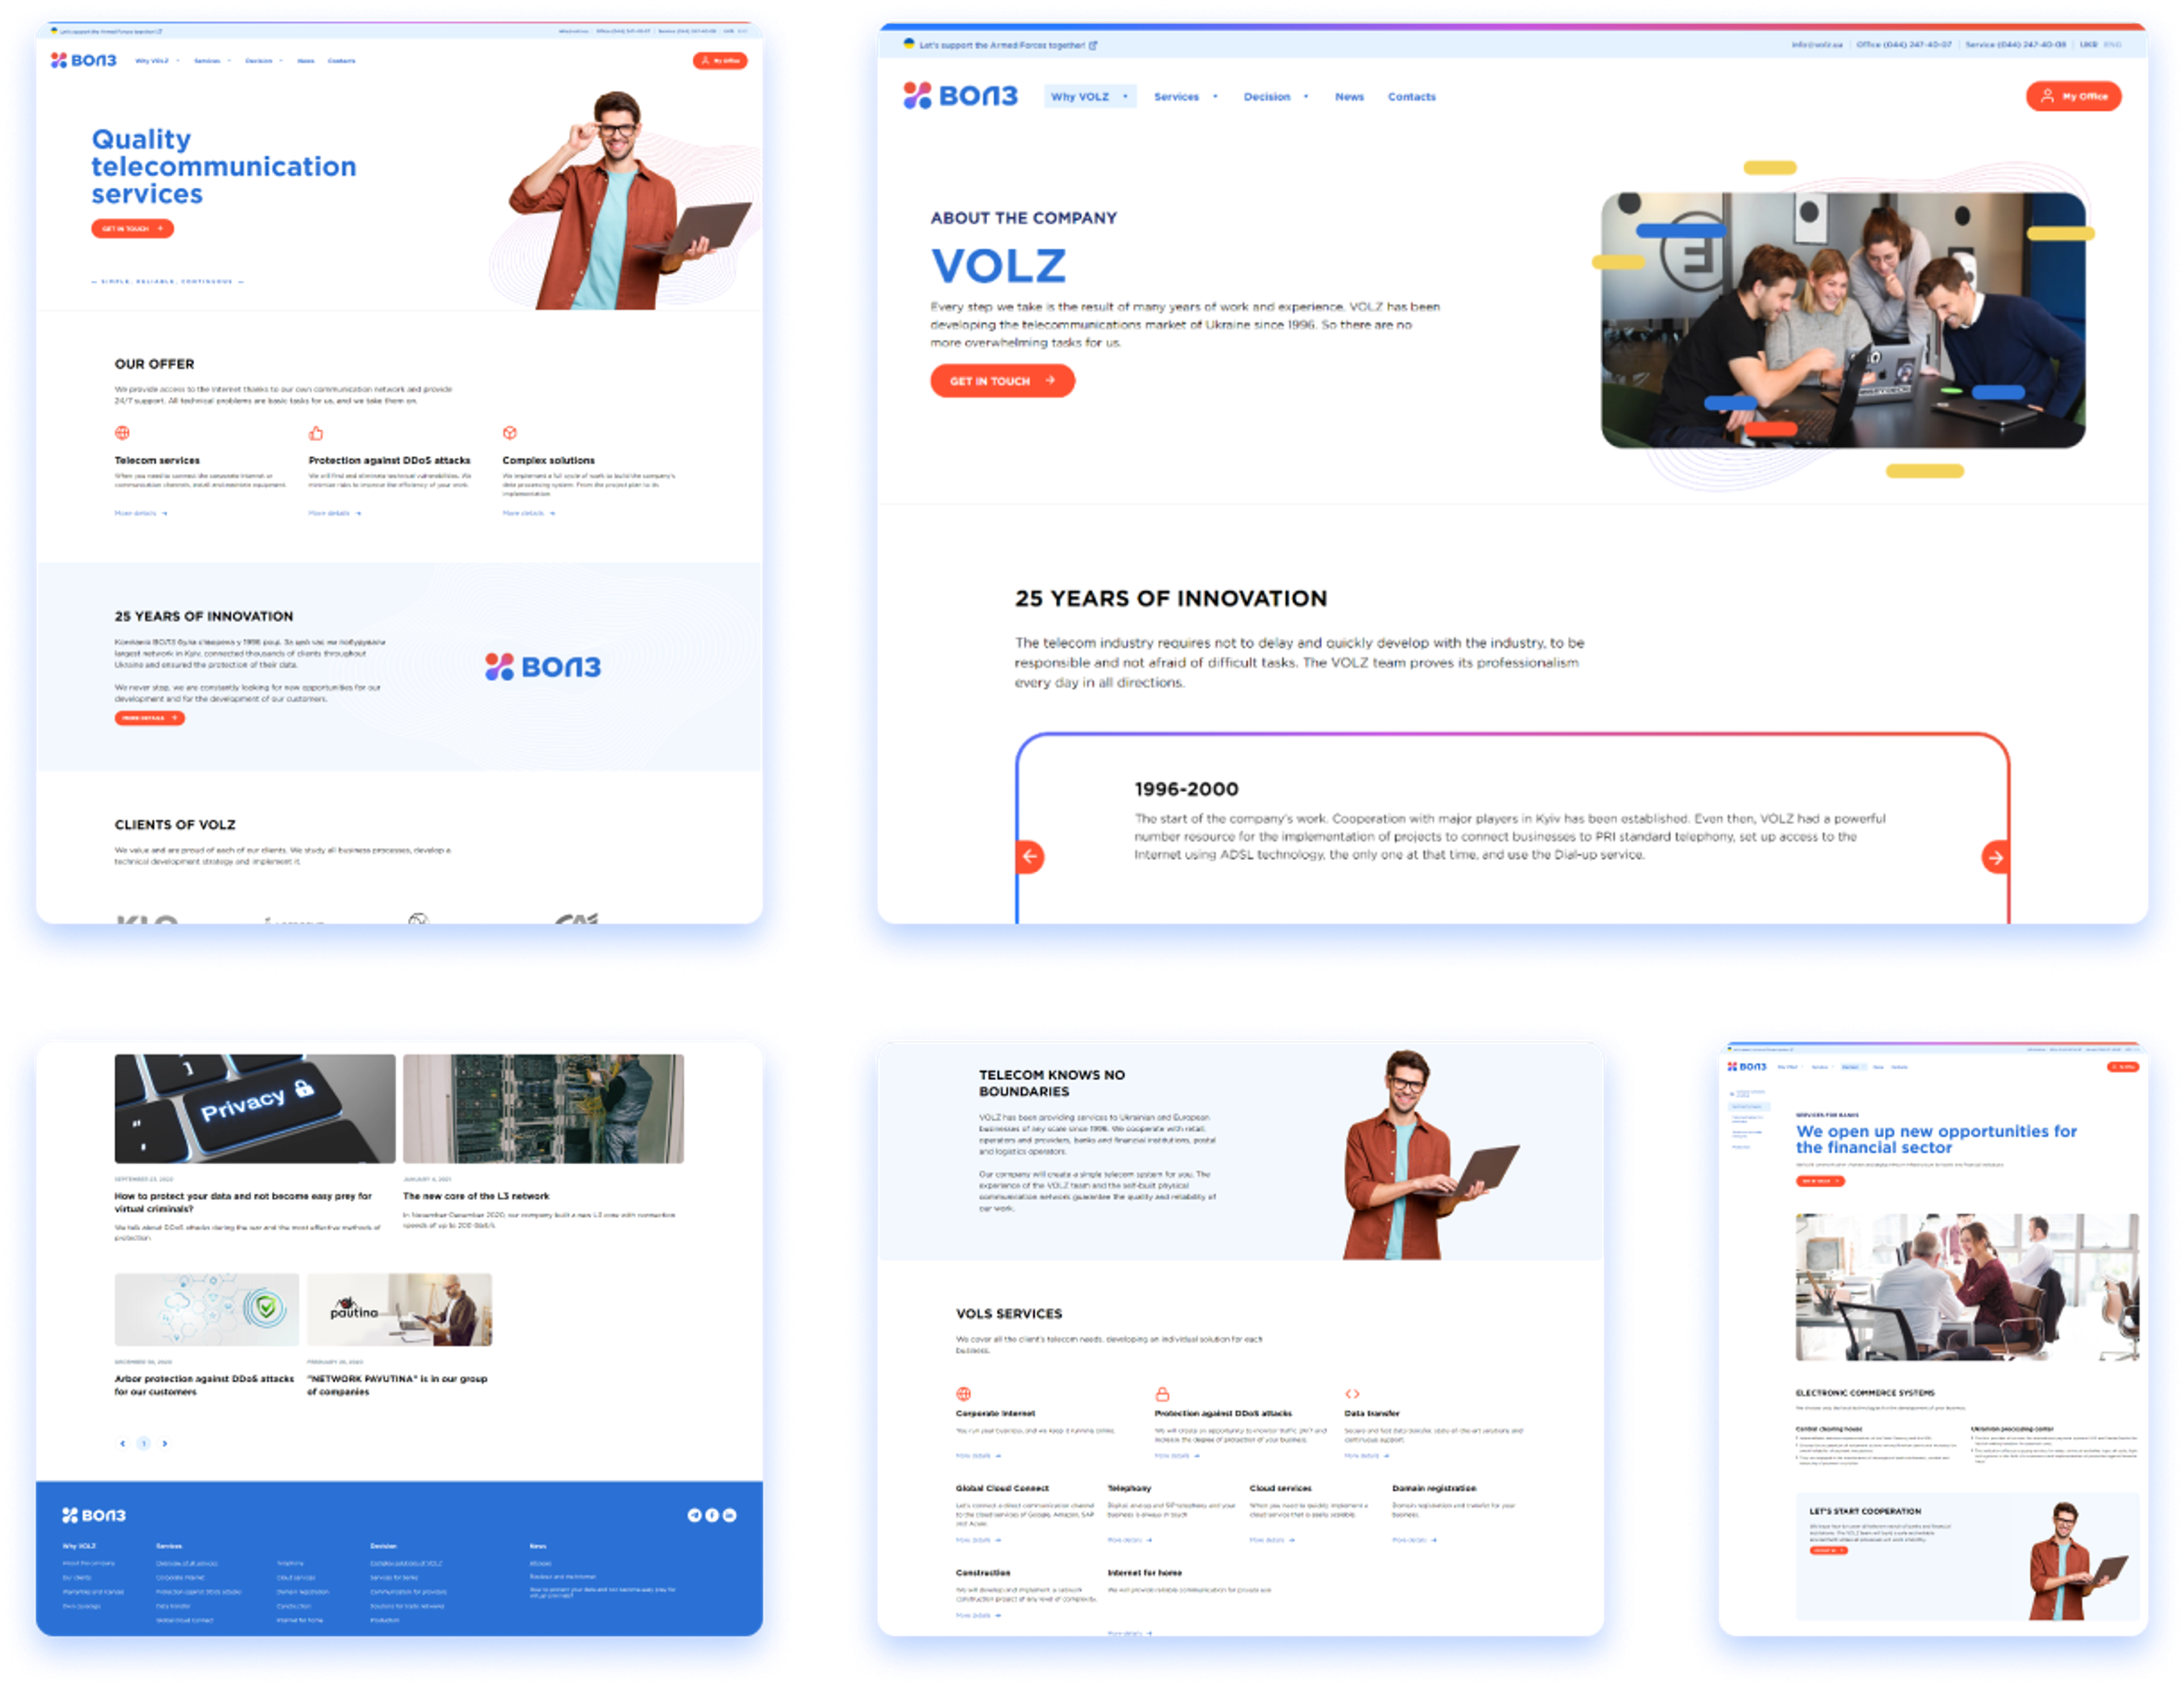Click LinkedIn icon in blue footer
2184x1686 pixels.
[x=730, y=1515]
